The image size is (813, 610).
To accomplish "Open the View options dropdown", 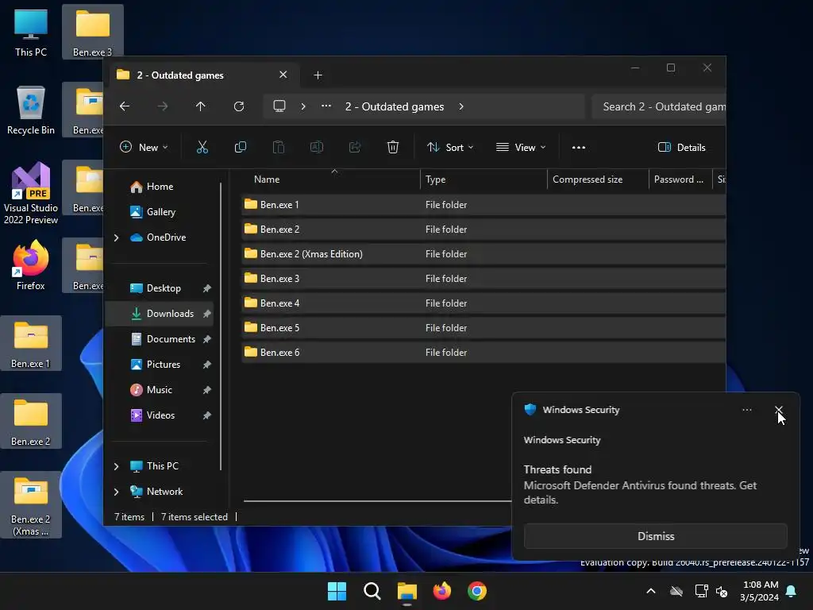I will (x=521, y=147).
